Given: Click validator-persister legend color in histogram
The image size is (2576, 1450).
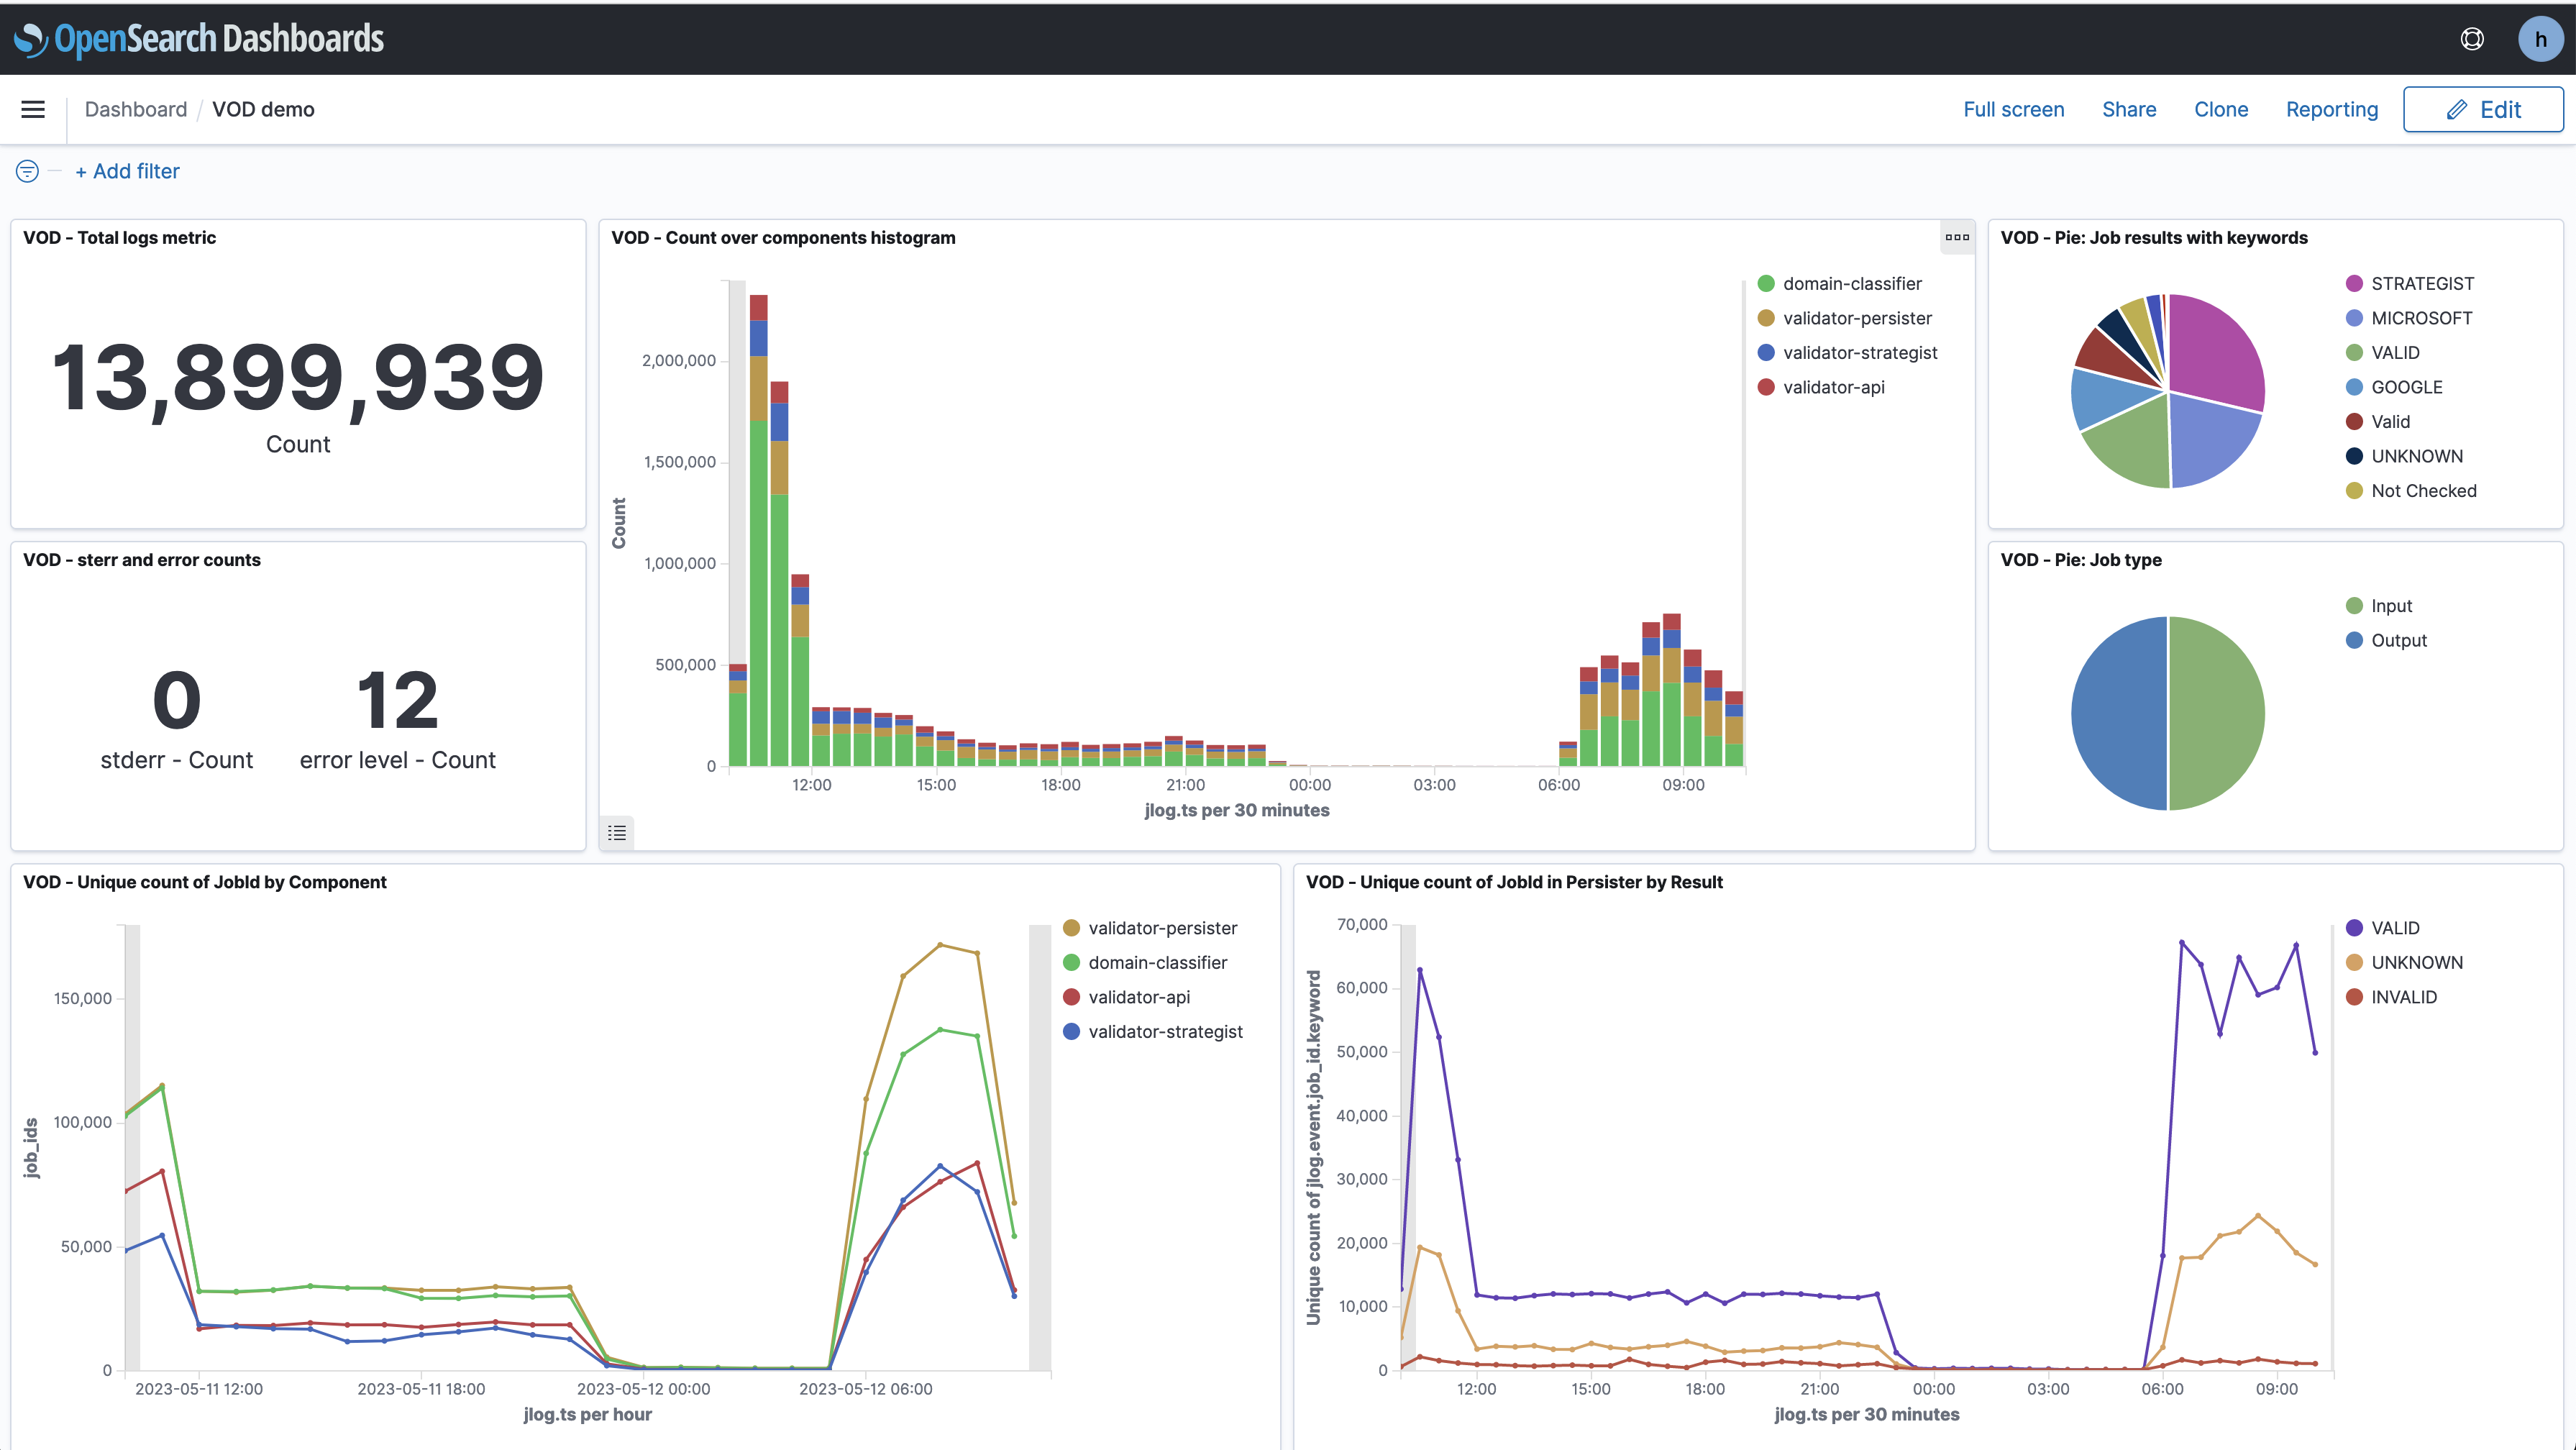Looking at the screenshot, I should coord(1766,318).
